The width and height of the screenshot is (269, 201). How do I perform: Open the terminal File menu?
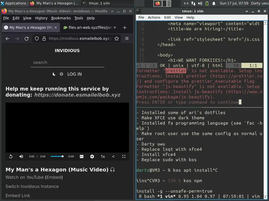141,18
